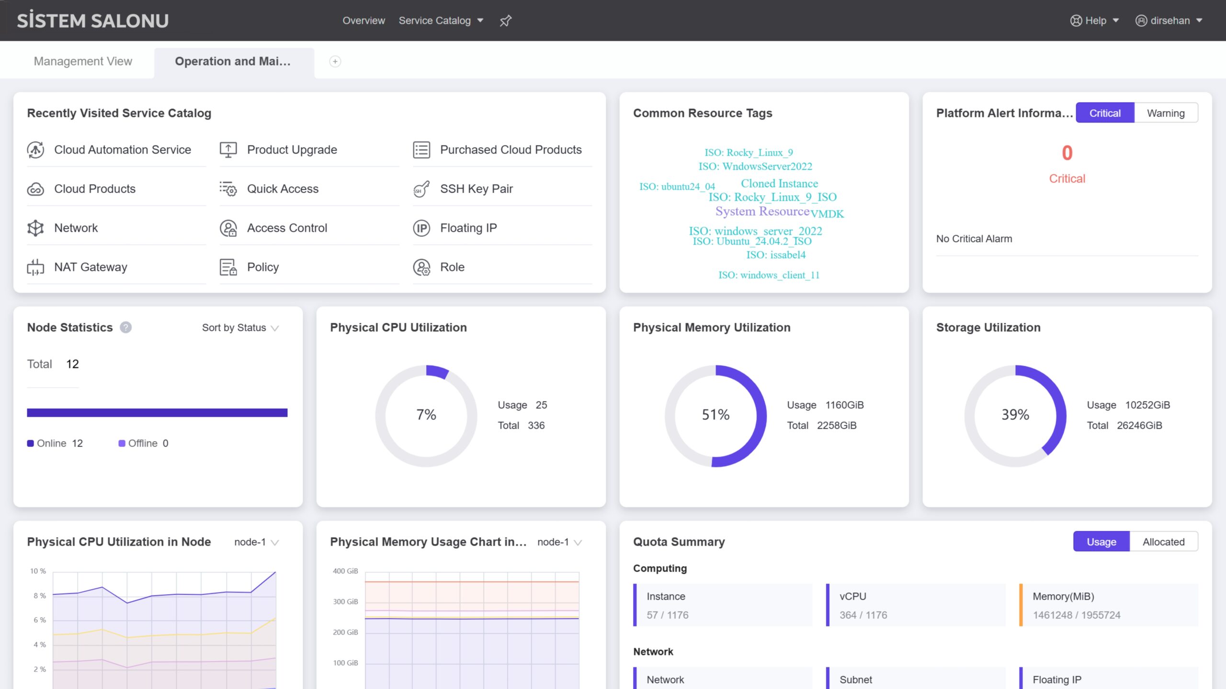
Task: Click the Cloud Automation Service icon
Action: [x=35, y=150]
